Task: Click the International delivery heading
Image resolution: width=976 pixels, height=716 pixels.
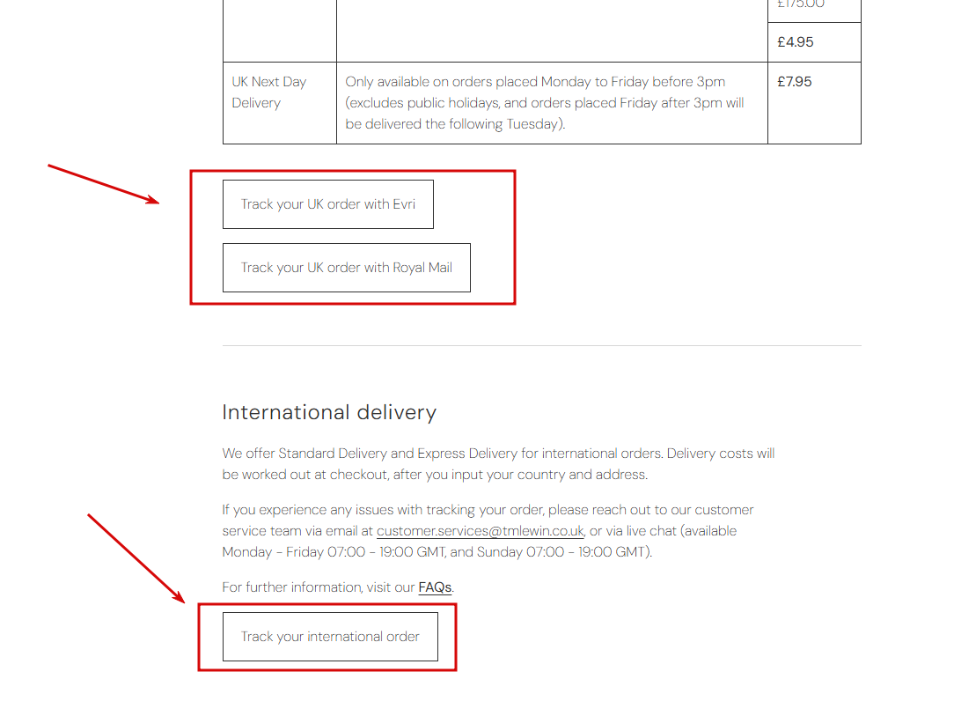Action: [x=328, y=412]
